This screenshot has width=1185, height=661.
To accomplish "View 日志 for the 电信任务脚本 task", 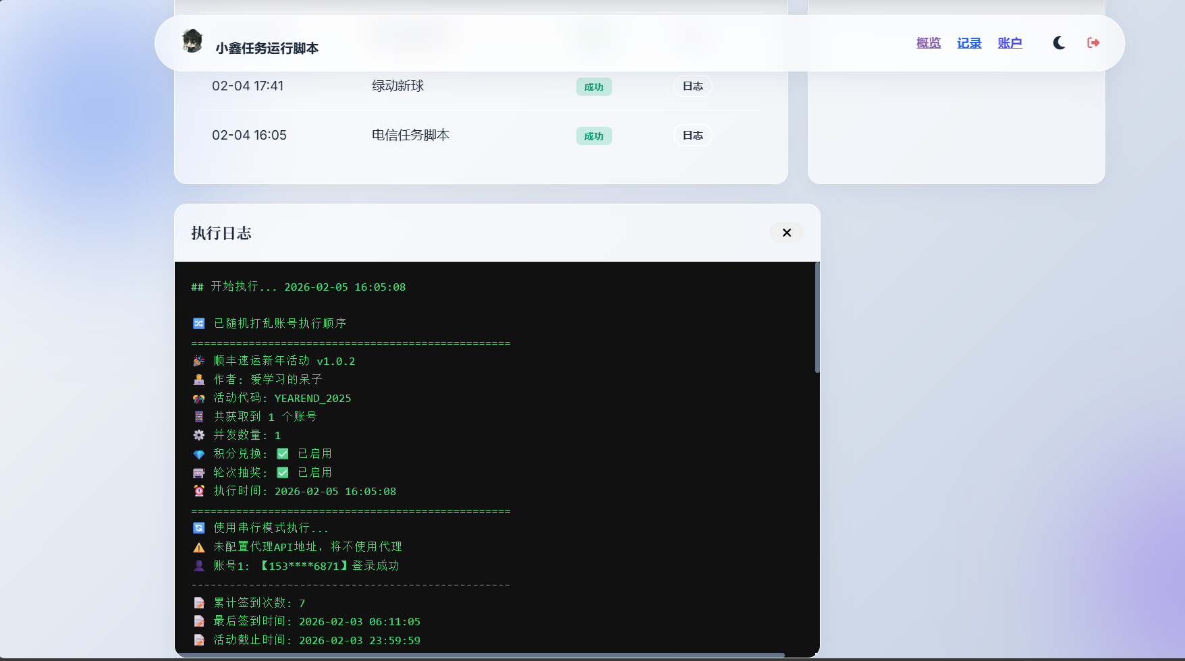I will (x=692, y=136).
